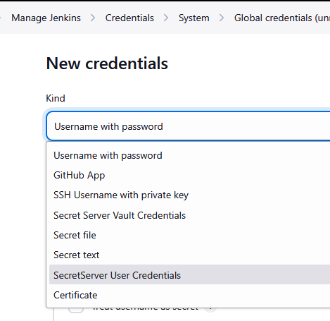Go to the Credentials breadcrumb

(129, 18)
